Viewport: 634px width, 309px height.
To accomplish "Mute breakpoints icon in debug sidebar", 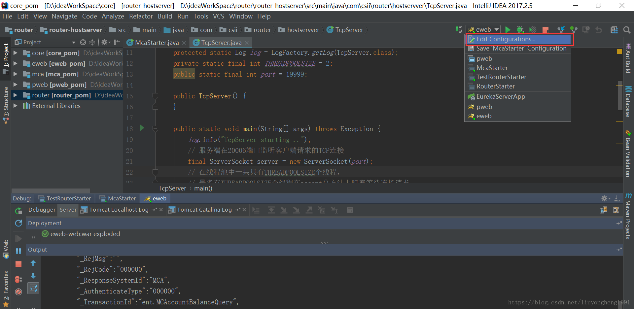I will click(18, 292).
